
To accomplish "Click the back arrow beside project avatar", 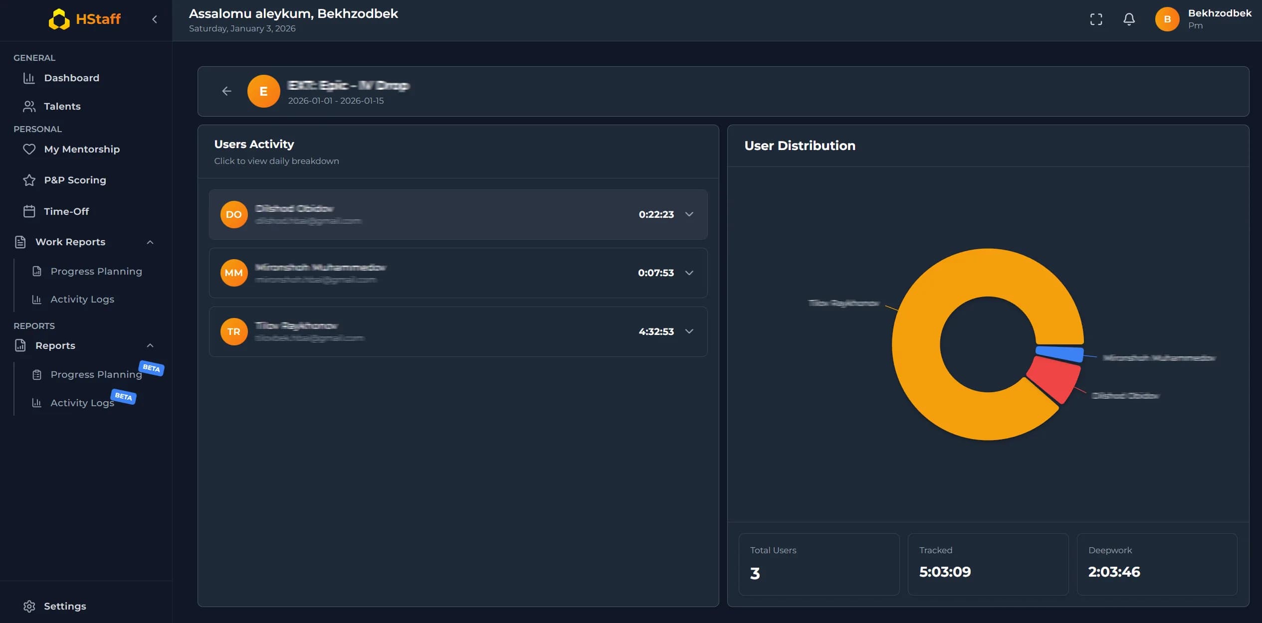I will pos(226,91).
